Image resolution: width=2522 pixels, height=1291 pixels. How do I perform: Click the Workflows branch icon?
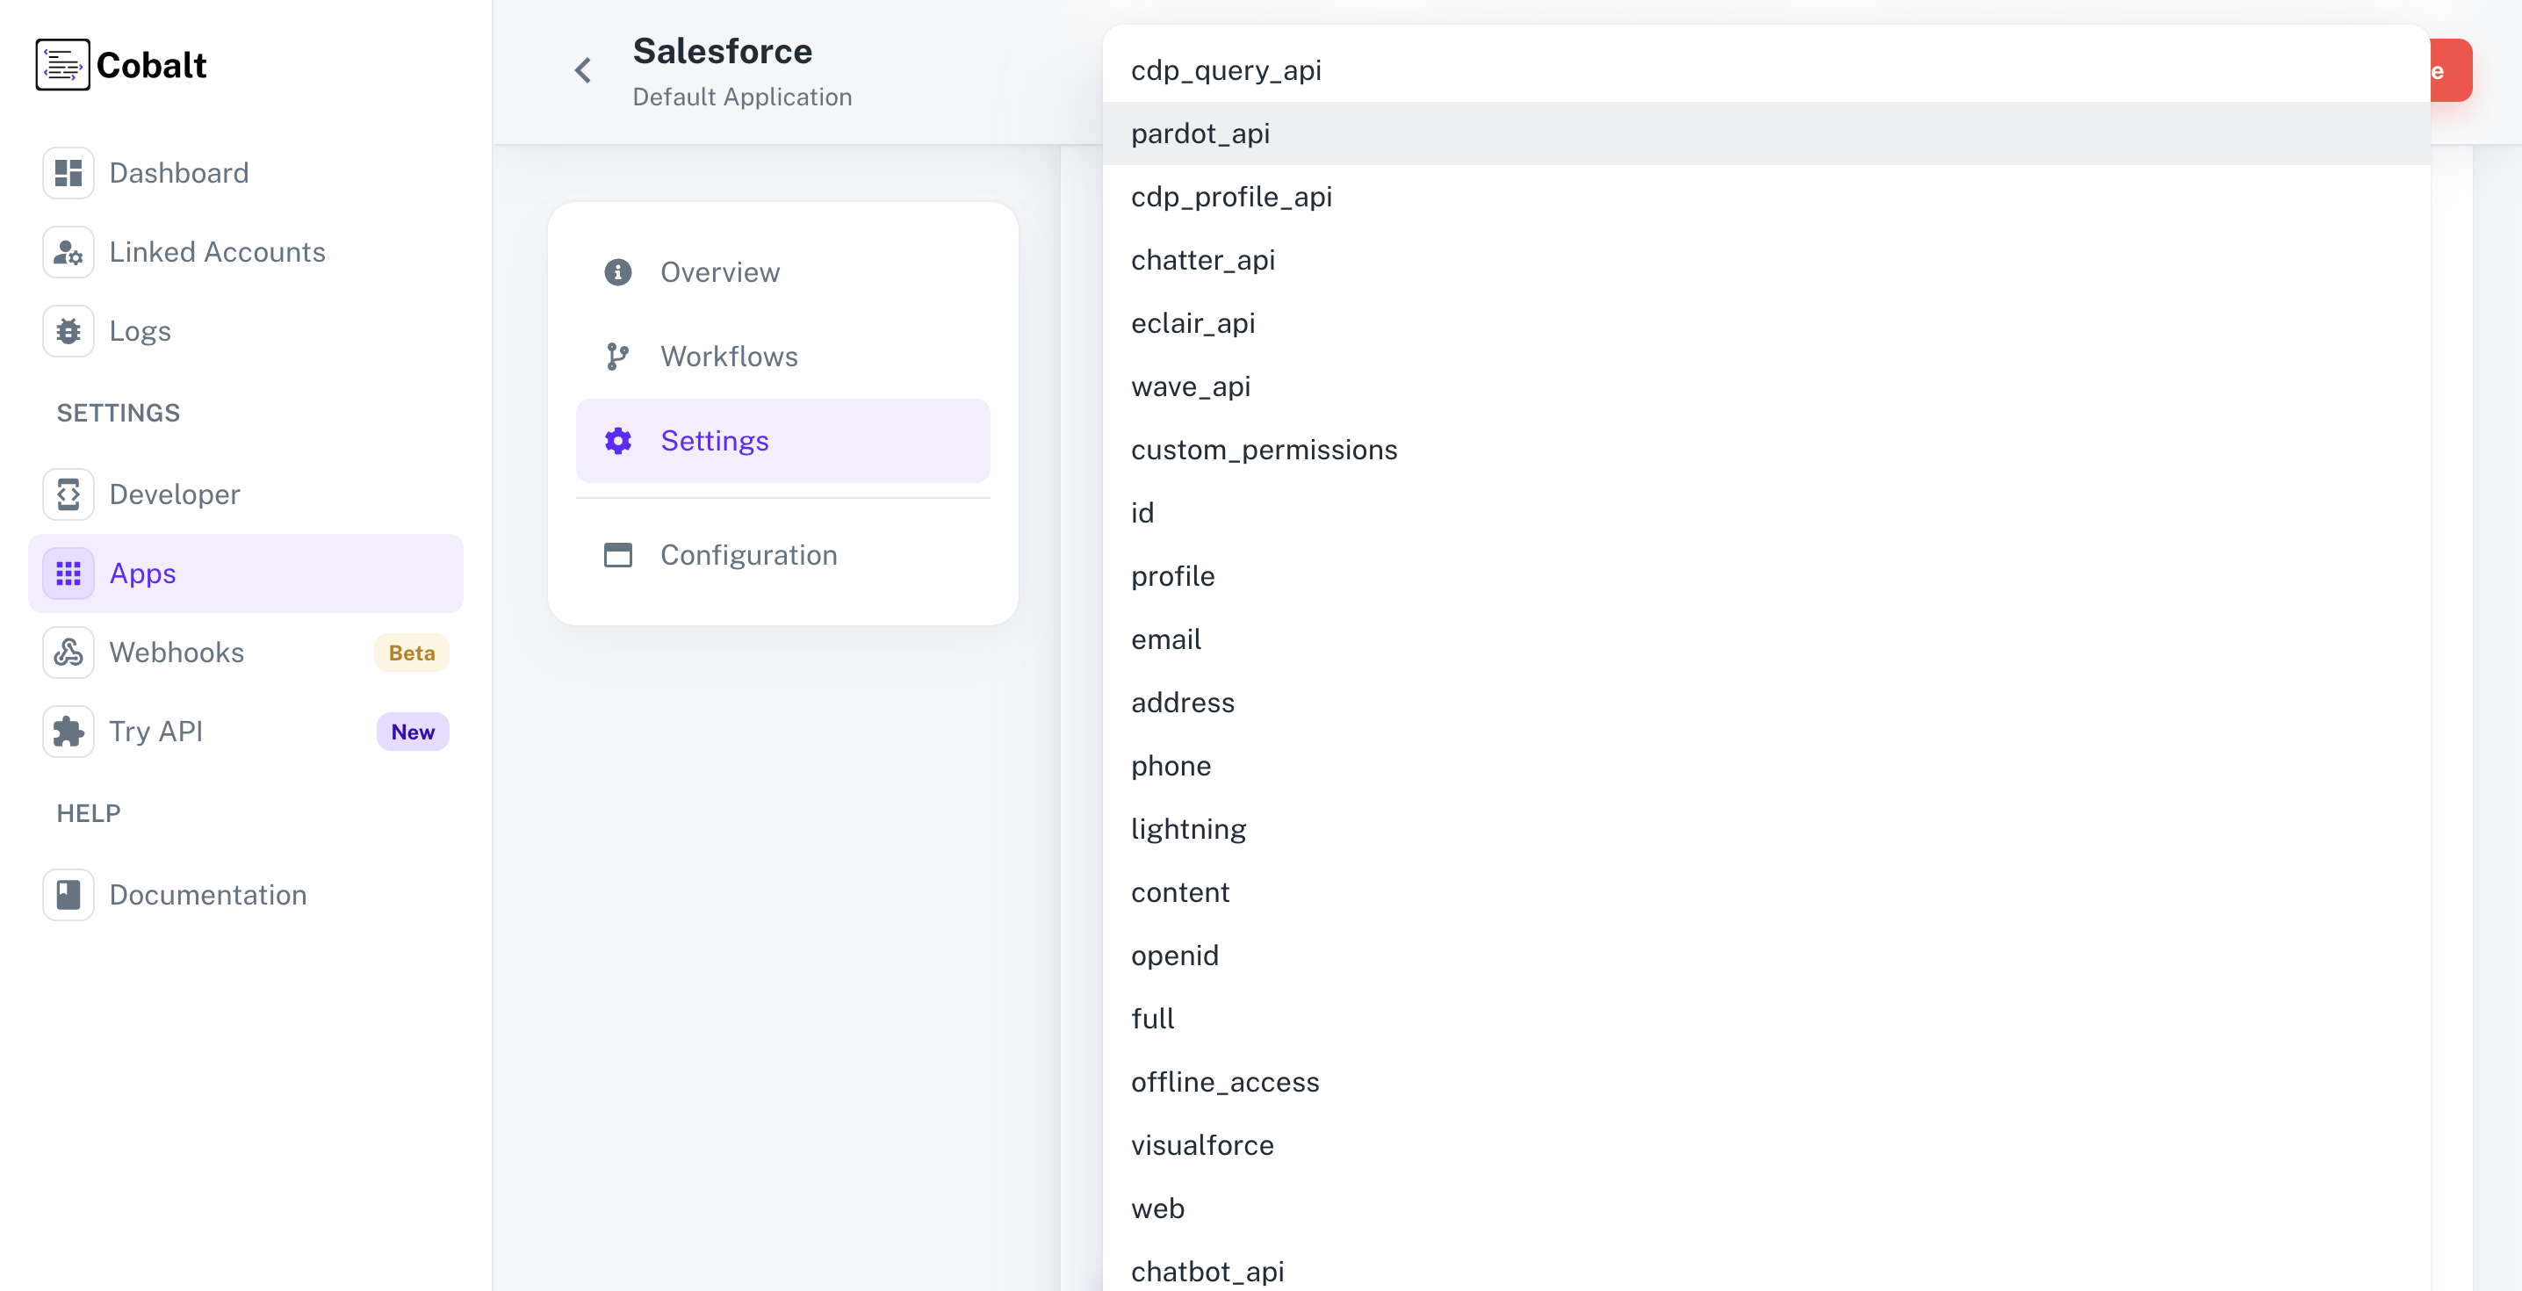point(618,357)
